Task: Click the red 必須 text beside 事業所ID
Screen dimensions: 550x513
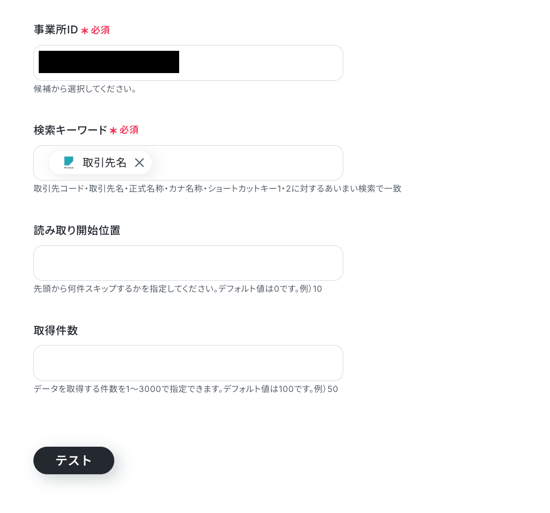Action: (100, 30)
